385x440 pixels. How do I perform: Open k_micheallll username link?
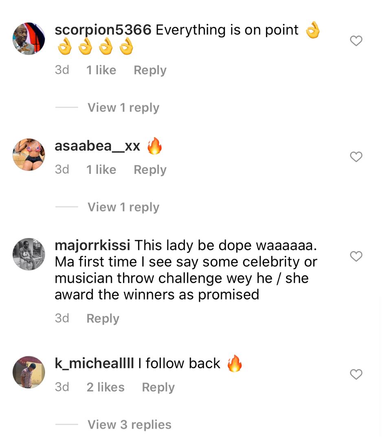(94, 364)
